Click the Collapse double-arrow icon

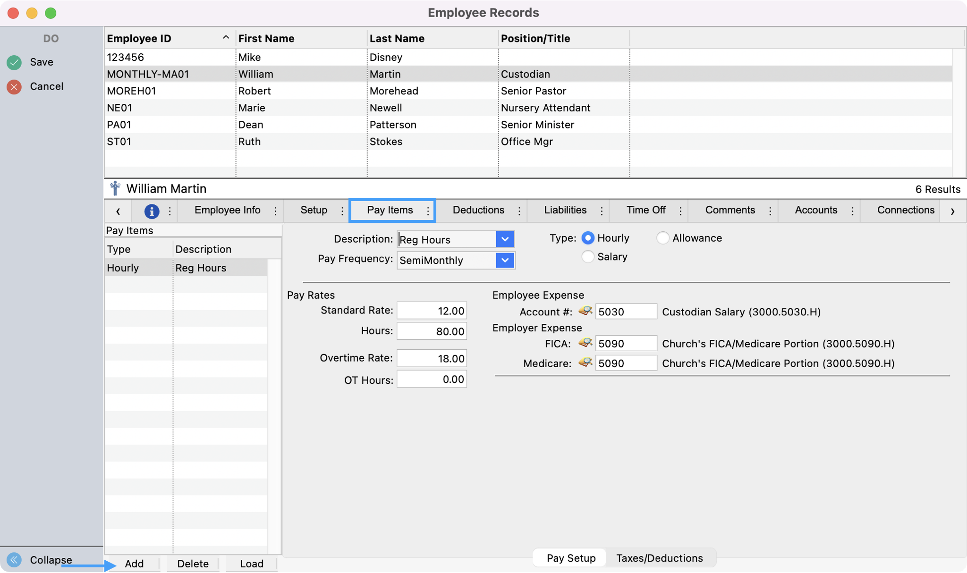14,560
